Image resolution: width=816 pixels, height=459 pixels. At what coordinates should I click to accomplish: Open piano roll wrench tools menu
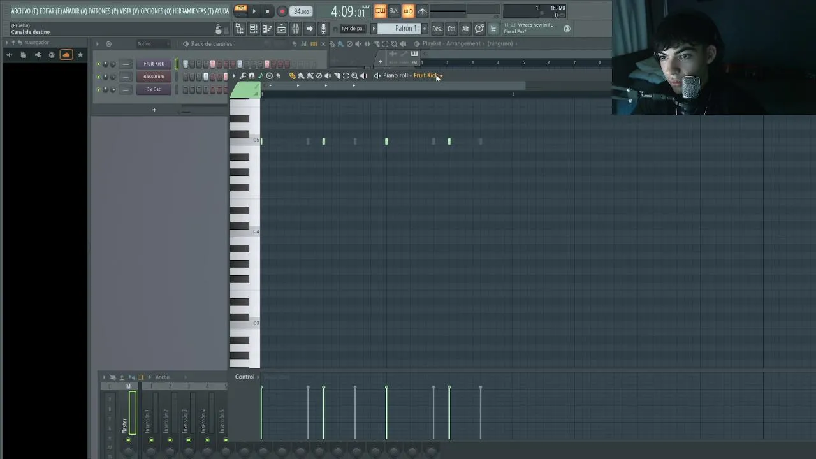[x=242, y=76]
